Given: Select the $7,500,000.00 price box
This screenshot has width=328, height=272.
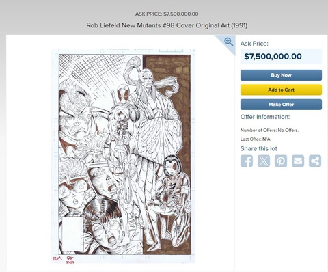Looking at the screenshot, I should click(x=281, y=56).
